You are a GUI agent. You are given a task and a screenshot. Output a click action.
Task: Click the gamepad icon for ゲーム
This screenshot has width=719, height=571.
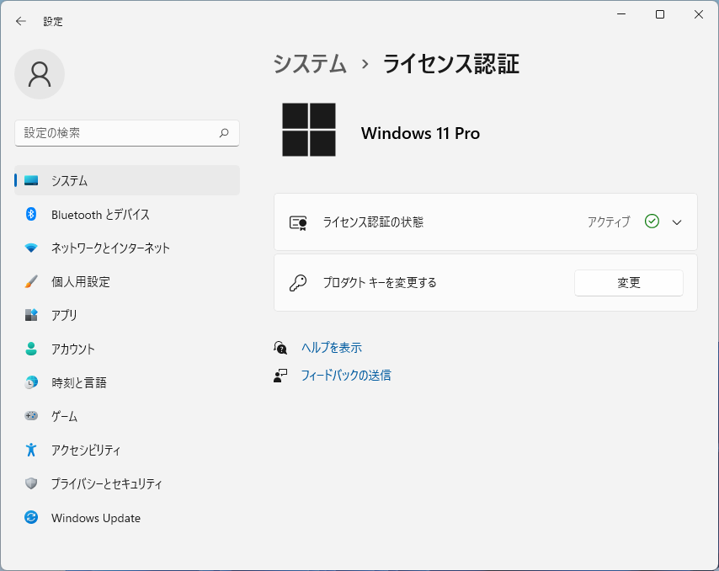[x=31, y=416]
